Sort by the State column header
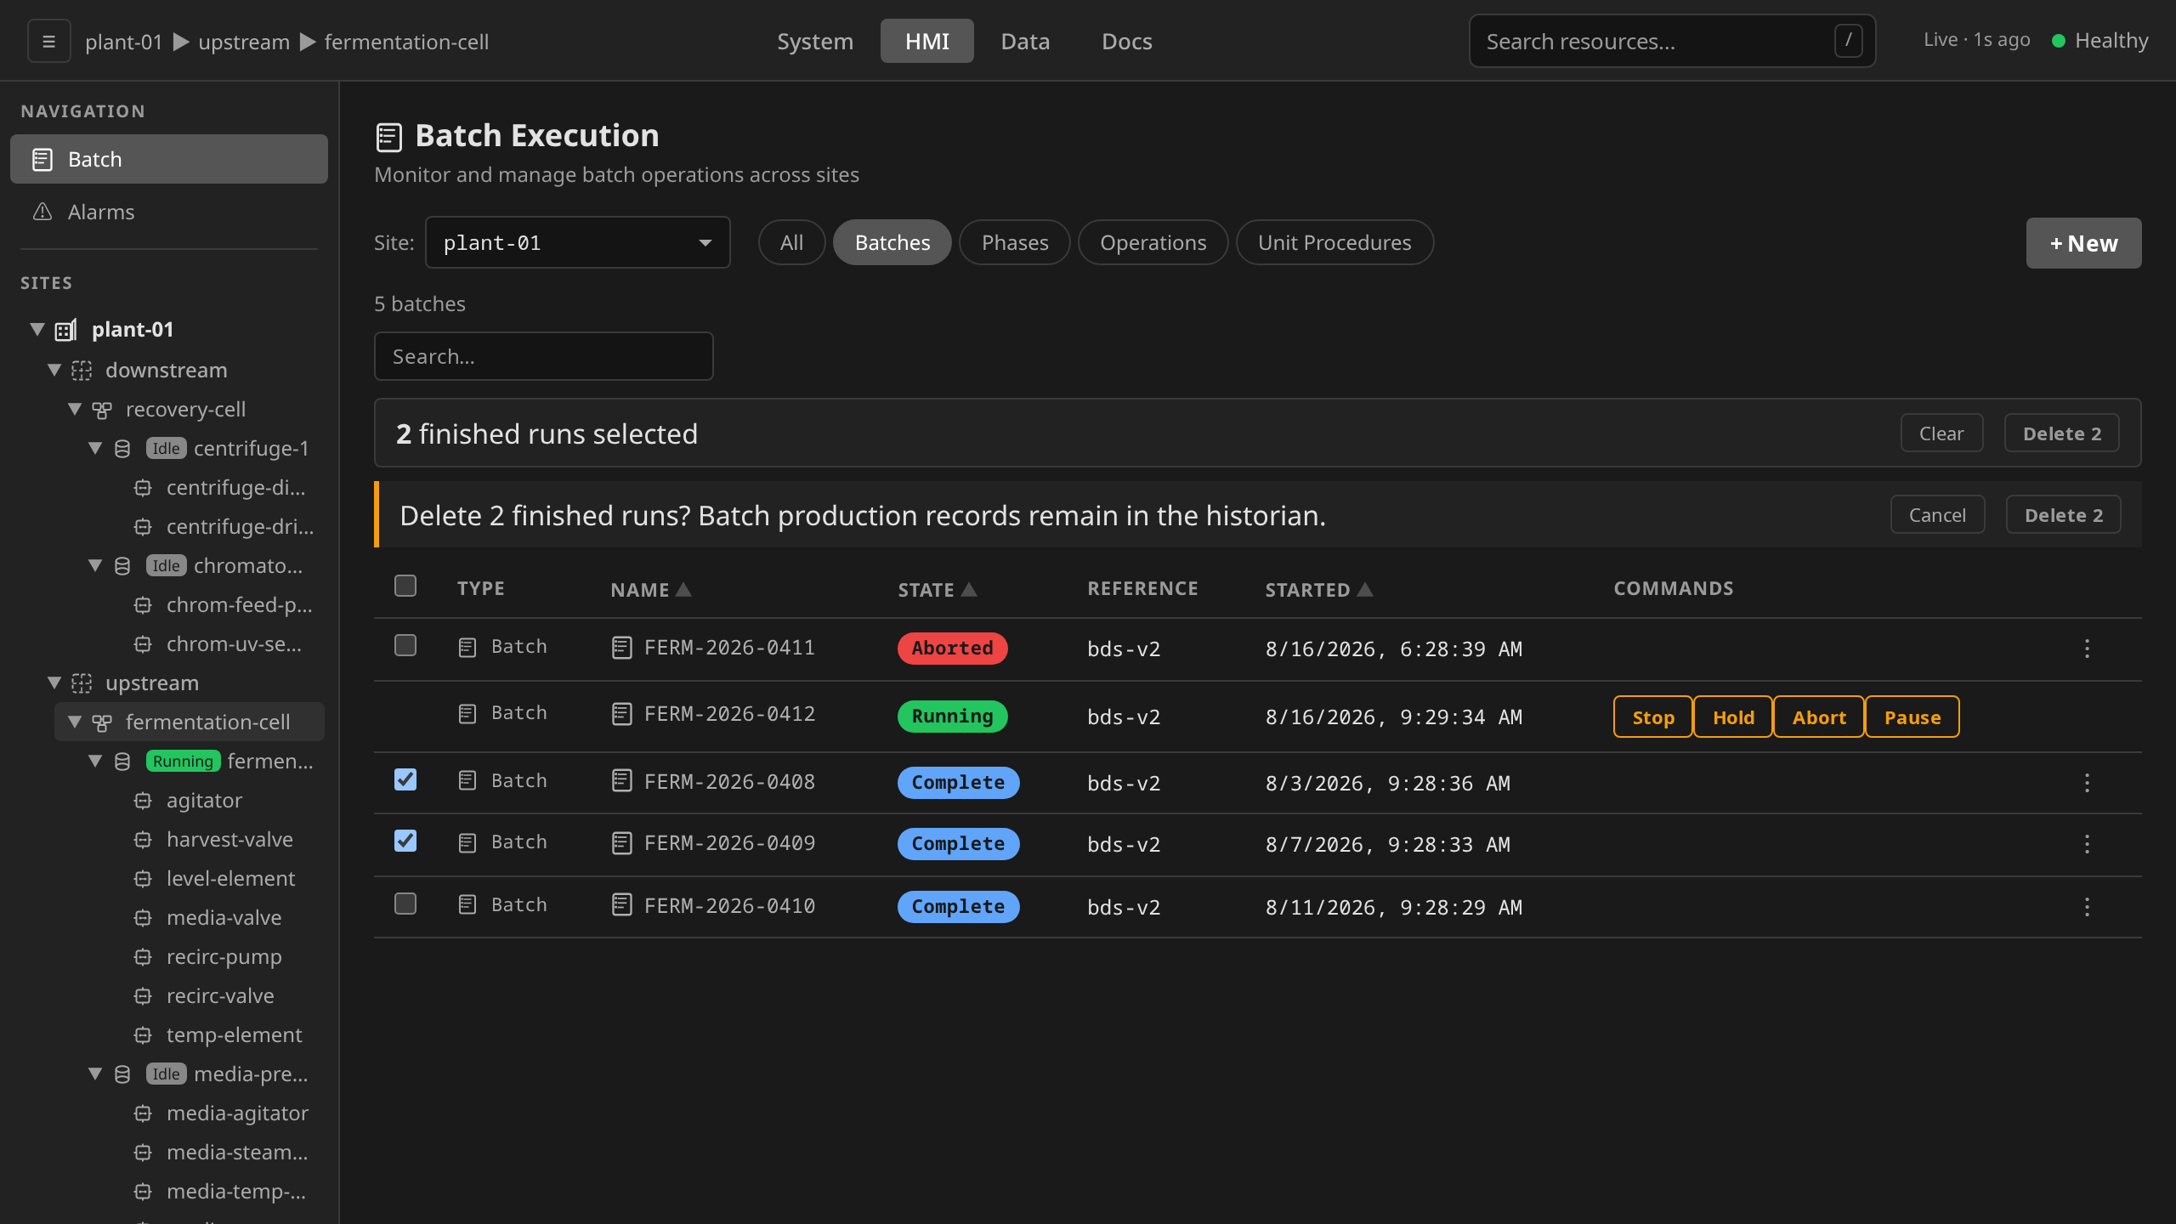Viewport: 2176px width, 1224px height. (937, 589)
